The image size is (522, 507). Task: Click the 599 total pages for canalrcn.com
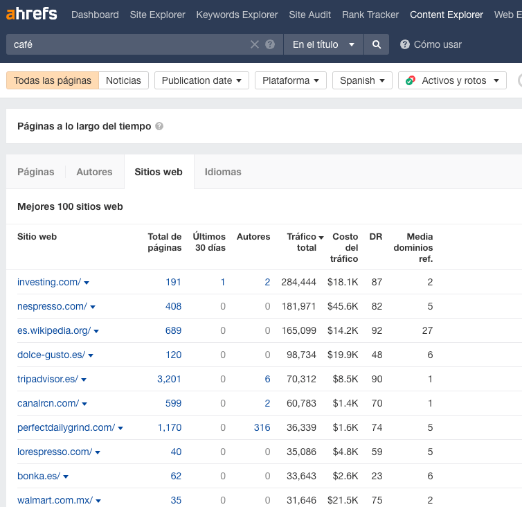click(174, 403)
